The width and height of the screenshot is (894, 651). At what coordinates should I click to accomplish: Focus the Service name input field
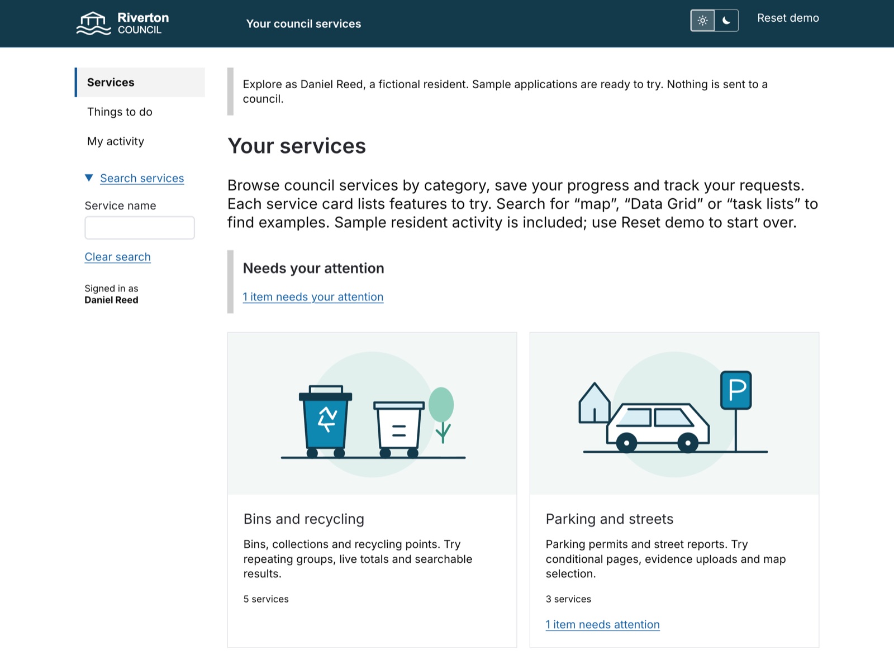(140, 228)
